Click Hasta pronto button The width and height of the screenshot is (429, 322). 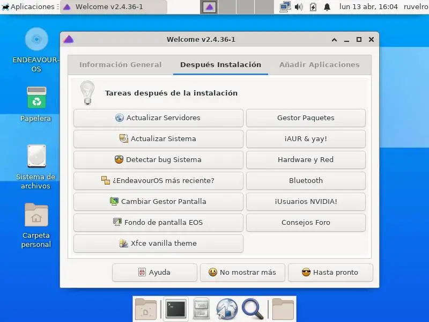(x=330, y=273)
